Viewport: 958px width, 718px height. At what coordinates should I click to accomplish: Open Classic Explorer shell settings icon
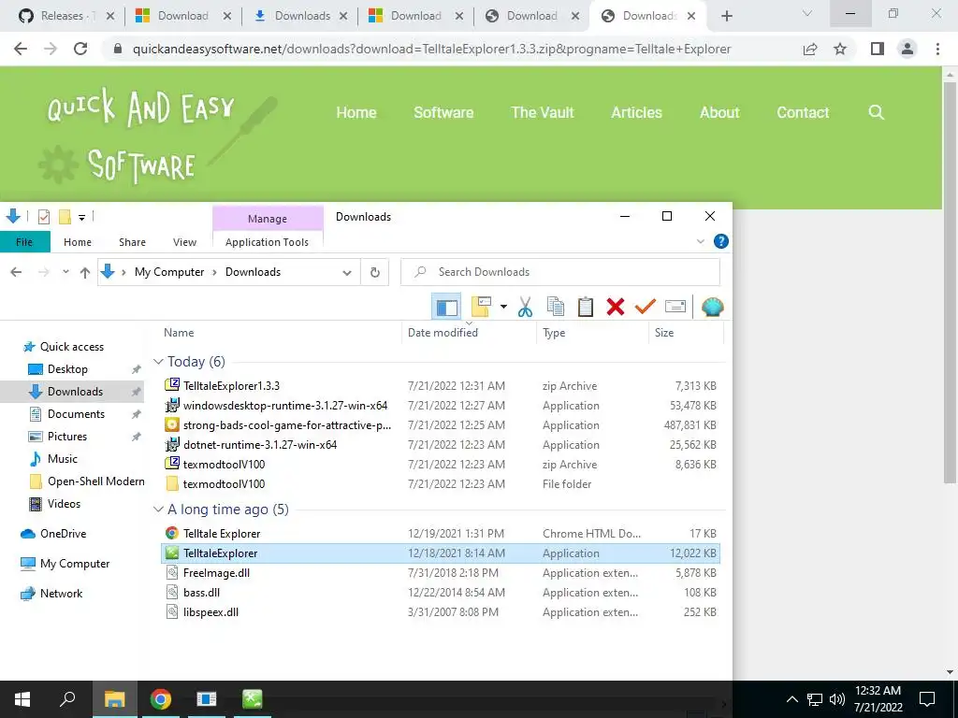click(x=712, y=307)
